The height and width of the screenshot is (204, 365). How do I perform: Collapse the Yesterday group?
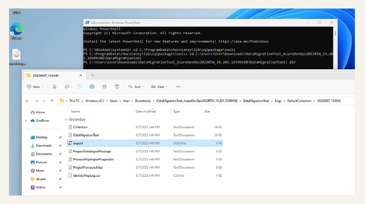tap(67, 120)
